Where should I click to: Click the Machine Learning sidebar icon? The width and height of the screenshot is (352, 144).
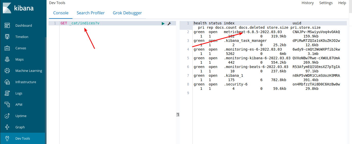7,71
